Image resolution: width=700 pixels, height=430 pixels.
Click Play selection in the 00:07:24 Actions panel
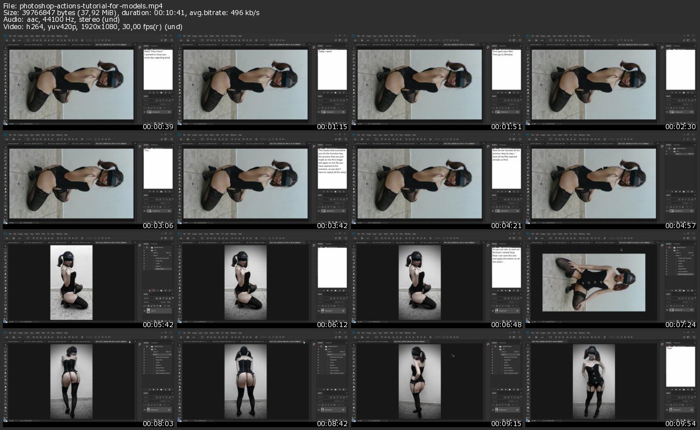[679, 290]
